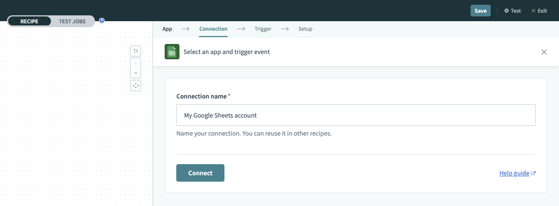Switch to the RECIPE view
The height and width of the screenshot is (206, 559).
pyautogui.click(x=29, y=21)
